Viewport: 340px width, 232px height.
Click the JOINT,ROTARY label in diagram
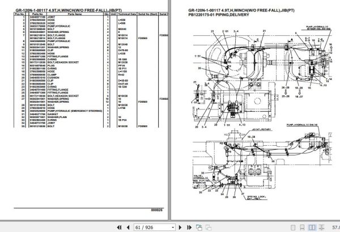[x=261, y=129]
